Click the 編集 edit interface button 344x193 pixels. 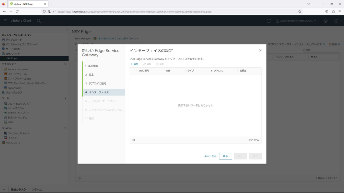point(147,64)
